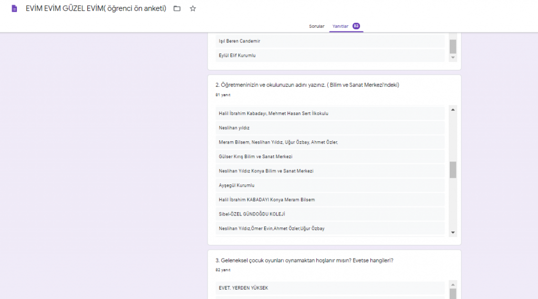Image resolution: width=538 pixels, height=299 pixels.
Task: Click the scrollbar thumb in question 3 answers
Action: (453, 293)
